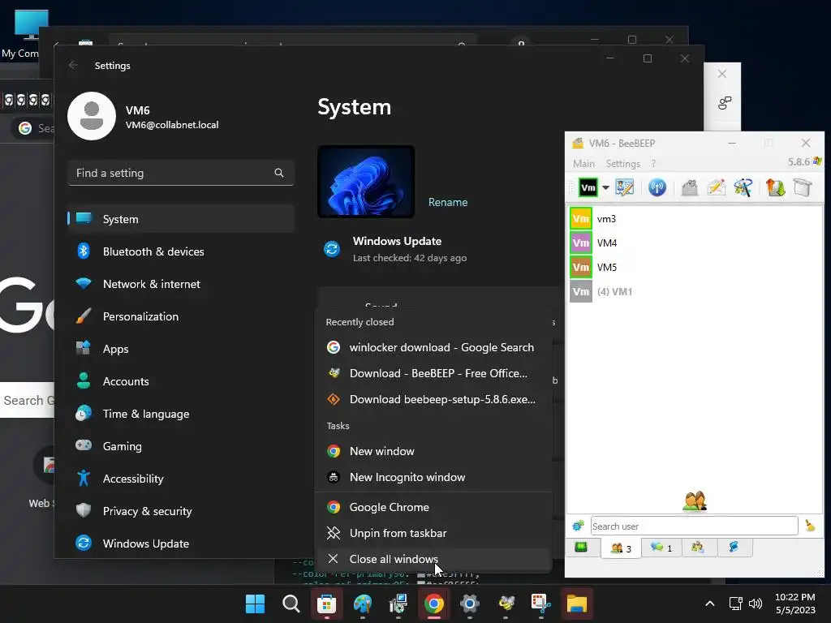
Task: Open taskbar Search magnifier
Action: 291,604
